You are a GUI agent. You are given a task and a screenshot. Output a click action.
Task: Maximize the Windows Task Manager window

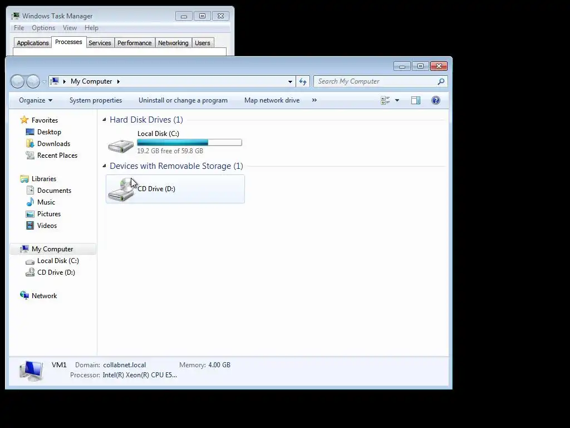202,16
